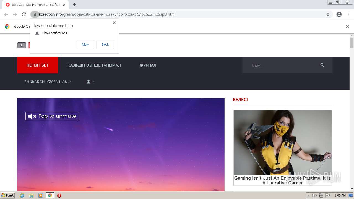Open the media player taskbar icon
The image size is (354, 199).
click(x=41, y=195)
